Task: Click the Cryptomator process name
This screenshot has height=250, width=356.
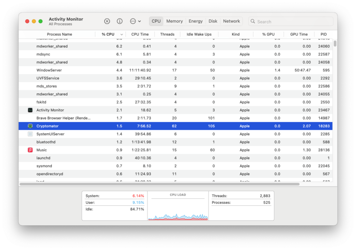Action: (47, 126)
